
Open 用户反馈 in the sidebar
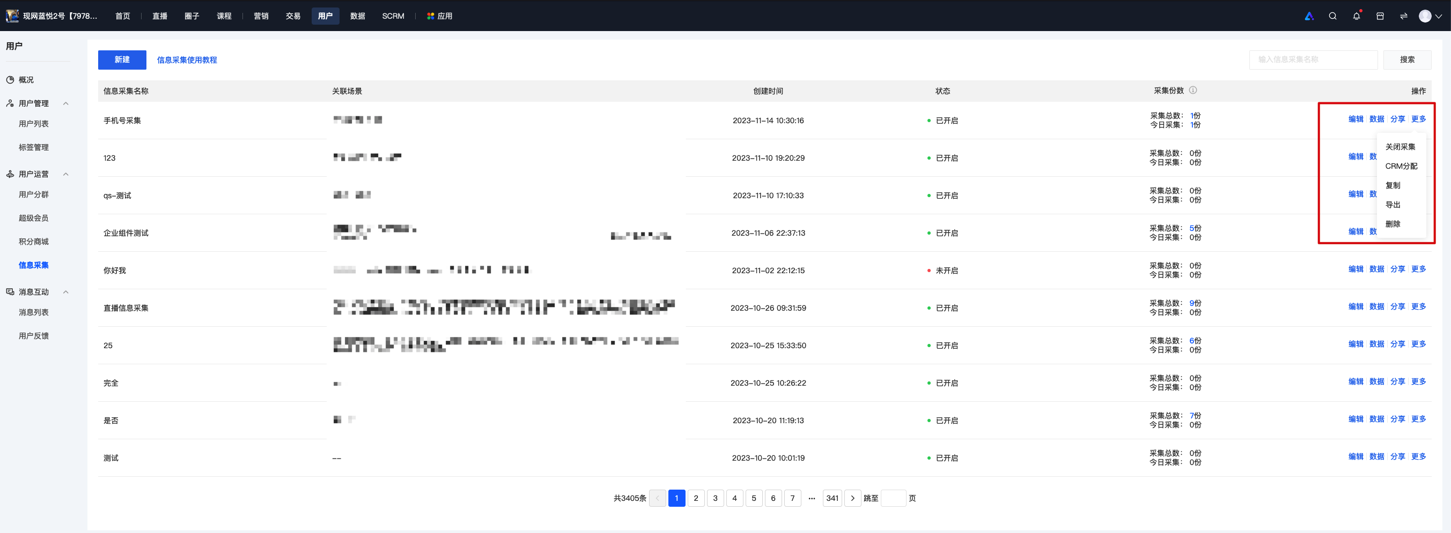point(34,336)
